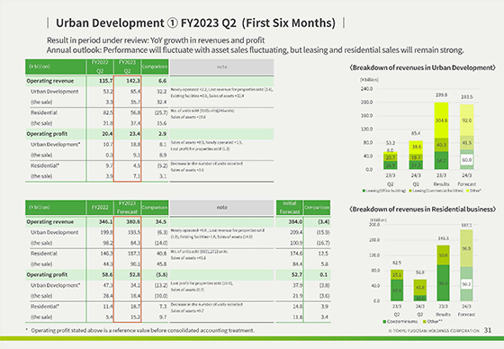Click the page number 31
The image size is (504, 349).
(488, 330)
